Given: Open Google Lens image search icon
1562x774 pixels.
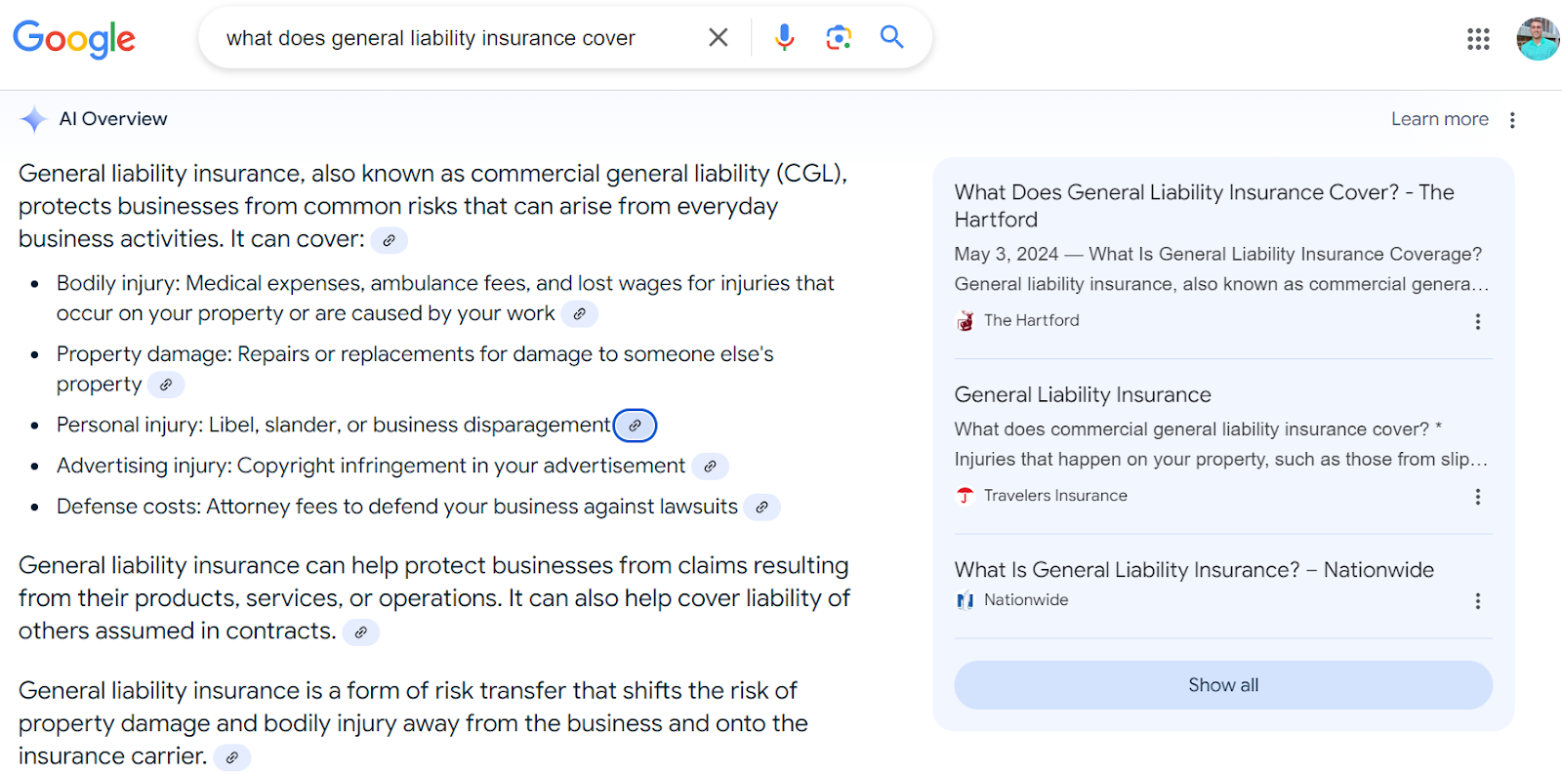Looking at the screenshot, I should pos(839,37).
